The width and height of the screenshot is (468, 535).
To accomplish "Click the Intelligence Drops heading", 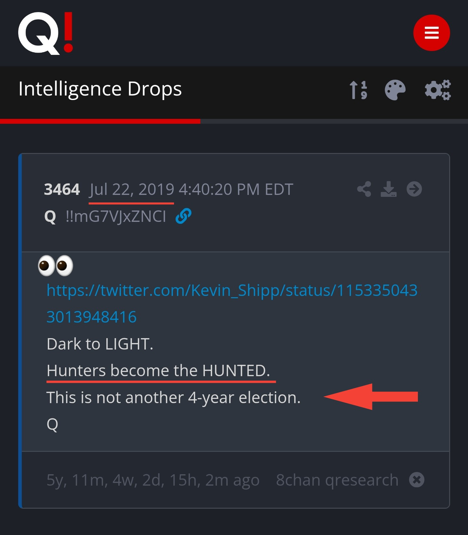I will click(100, 89).
